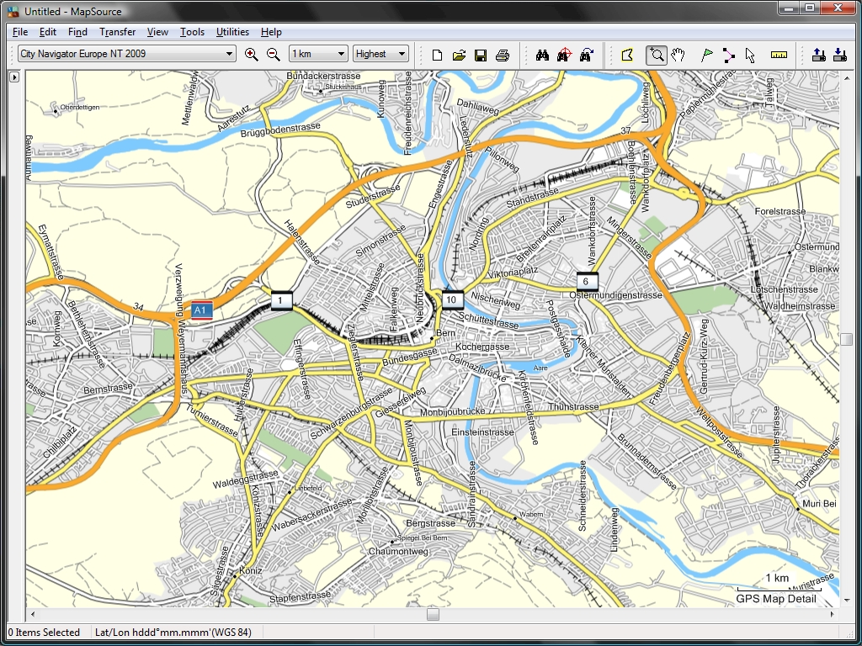Select the Waypoint flag tool
Image resolution: width=862 pixels, height=646 pixels.
tap(707, 55)
